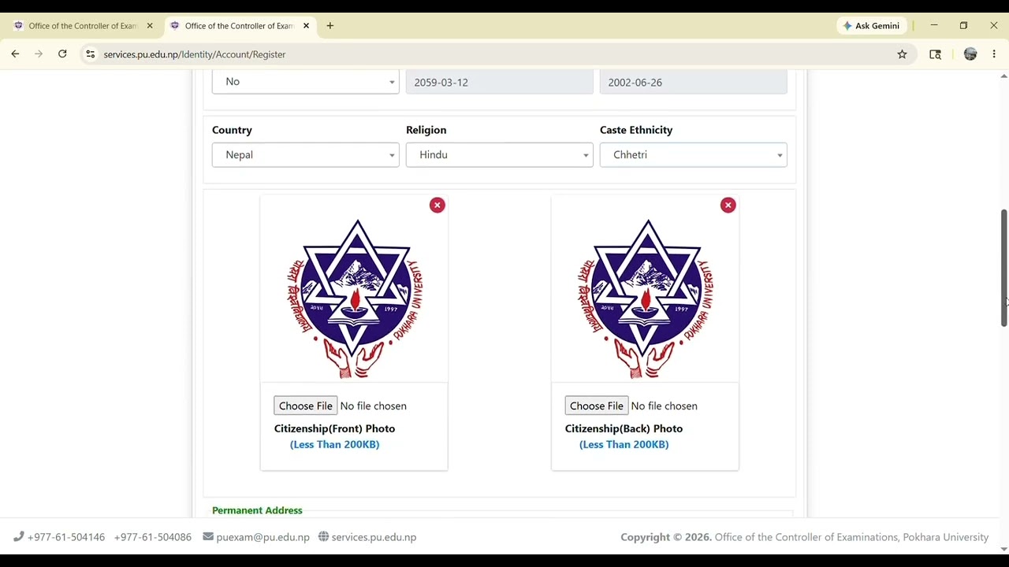Image resolution: width=1009 pixels, height=567 pixels.
Task: Click the phone icon in the footer
Action: point(19,537)
